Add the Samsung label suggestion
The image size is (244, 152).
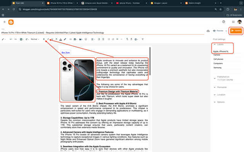(x=217, y=68)
